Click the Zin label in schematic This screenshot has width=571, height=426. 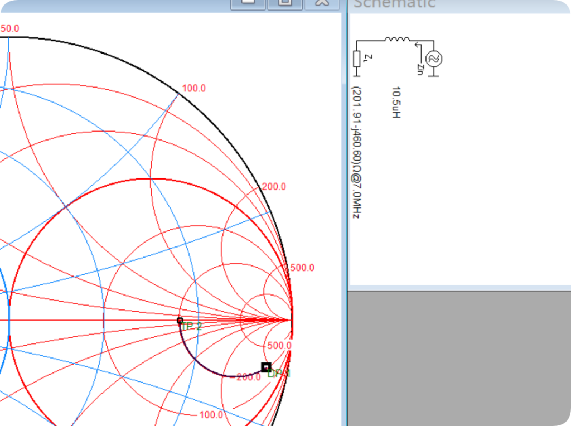(x=420, y=69)
